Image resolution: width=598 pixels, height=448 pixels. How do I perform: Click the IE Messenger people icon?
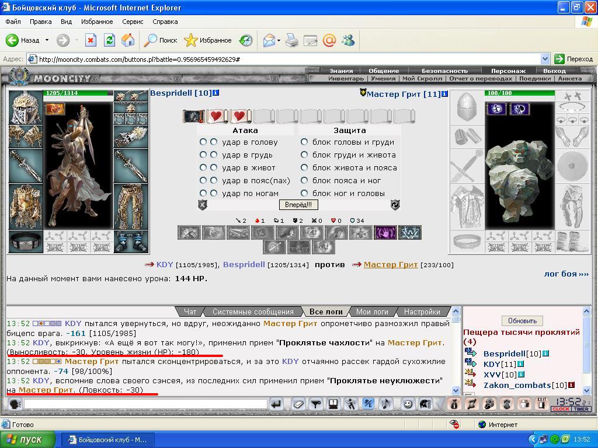coord(348,40)
